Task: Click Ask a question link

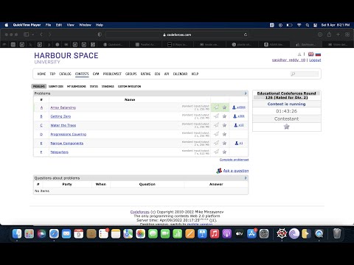Action: (236, 171)
